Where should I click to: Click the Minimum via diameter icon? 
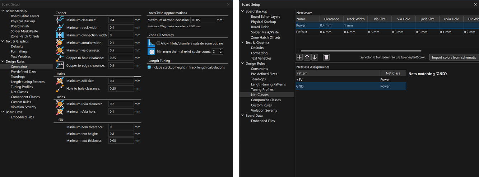(x=60, y=50)
